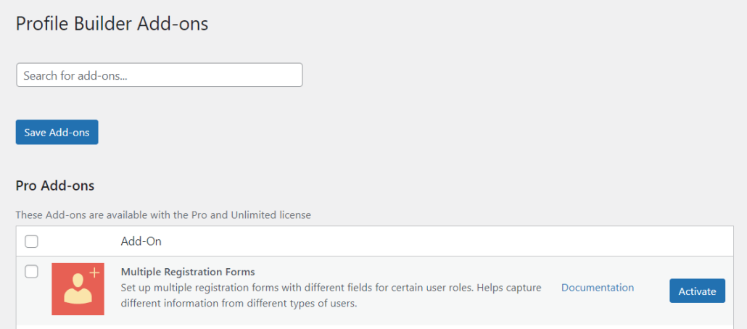The height and width of the screenshot is (329, 747).
Task: Click empty space in the Add-On header row
Action: [435, 241]
